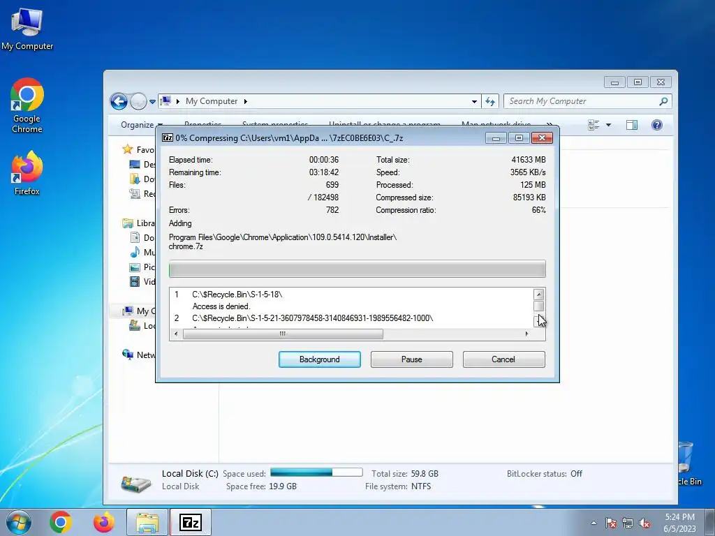The width and height of the screenshot is (715, 536).
Task: Pause the 7-Zip compression
Action: coord(412,359)
